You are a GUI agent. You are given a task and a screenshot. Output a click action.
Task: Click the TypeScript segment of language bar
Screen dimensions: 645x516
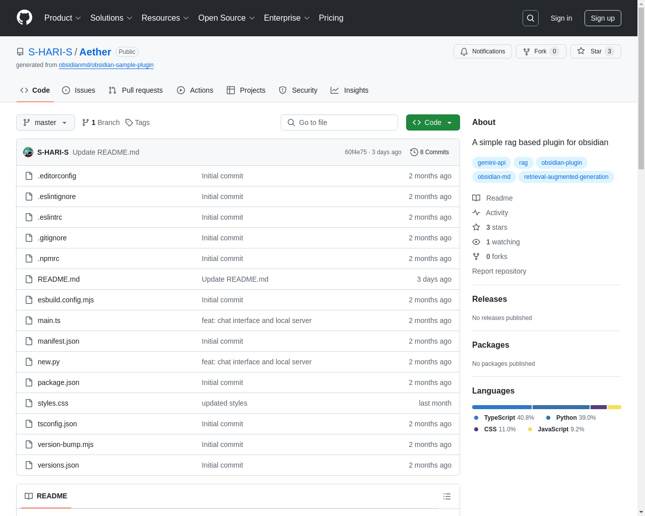[502, 407]
